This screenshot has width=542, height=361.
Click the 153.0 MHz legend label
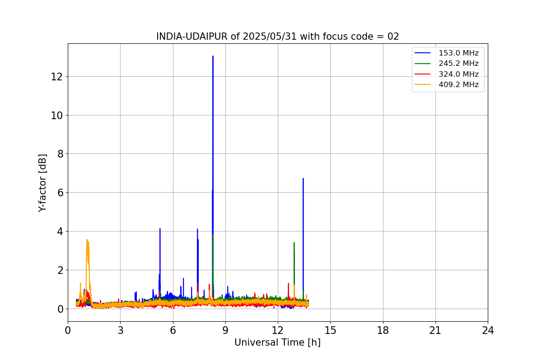pos(458,53)
